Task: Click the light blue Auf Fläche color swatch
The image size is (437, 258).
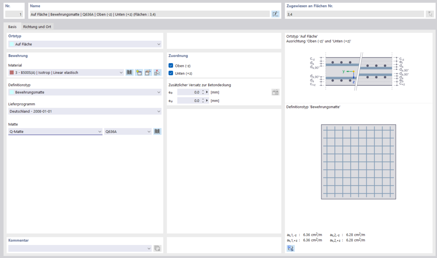Action: (12, 44)
